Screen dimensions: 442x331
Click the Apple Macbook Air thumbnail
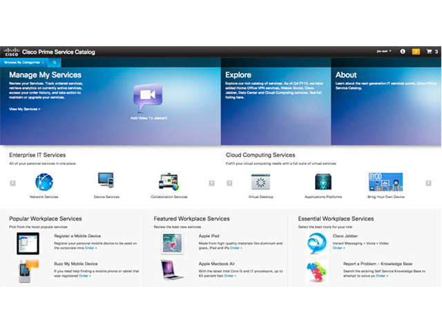[x=172, y=270]
